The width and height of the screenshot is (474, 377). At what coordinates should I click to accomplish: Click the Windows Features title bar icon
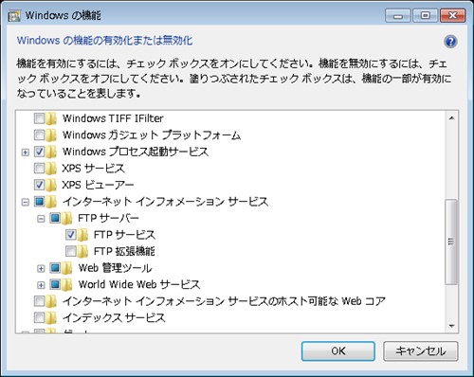[x=14, y=15]
